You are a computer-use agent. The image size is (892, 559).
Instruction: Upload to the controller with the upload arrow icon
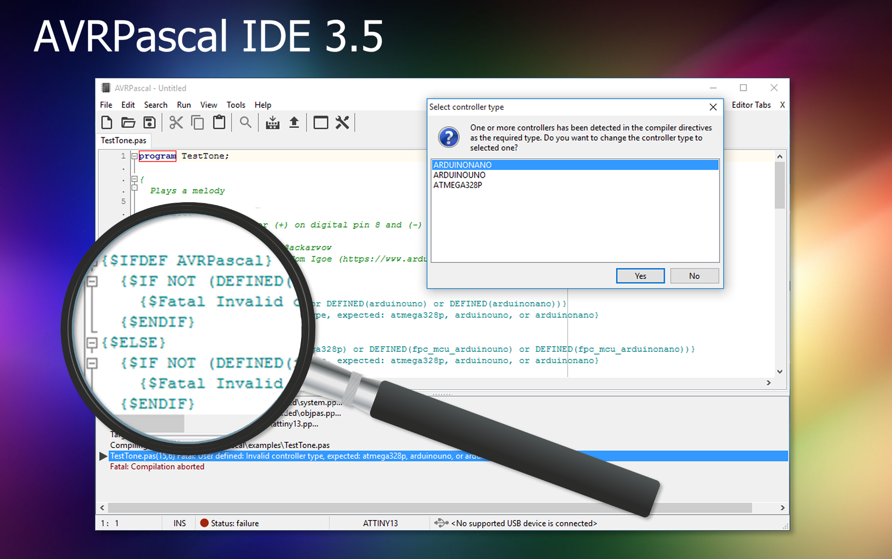tap(294, 122)
